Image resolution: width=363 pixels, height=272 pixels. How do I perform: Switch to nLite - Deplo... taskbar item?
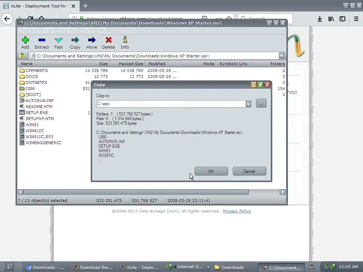pyautogui.click(x=140, y=267)
